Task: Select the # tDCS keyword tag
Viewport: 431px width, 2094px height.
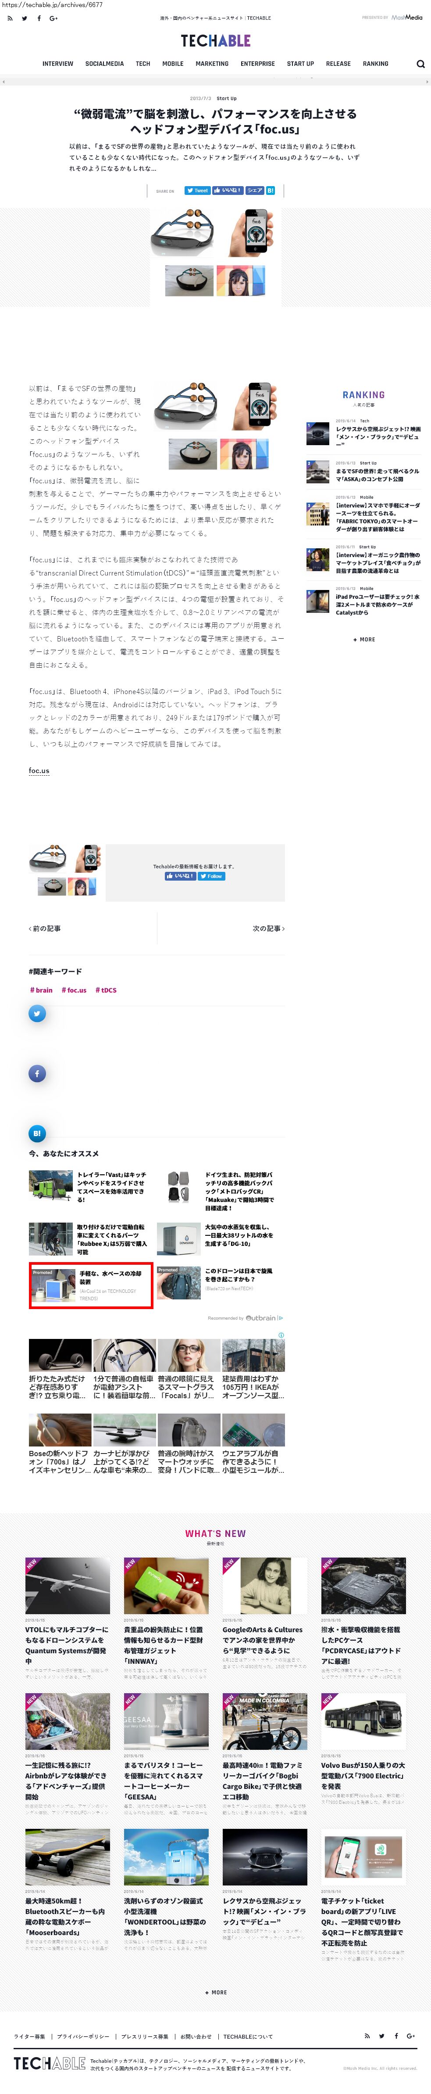Action: 107,990
